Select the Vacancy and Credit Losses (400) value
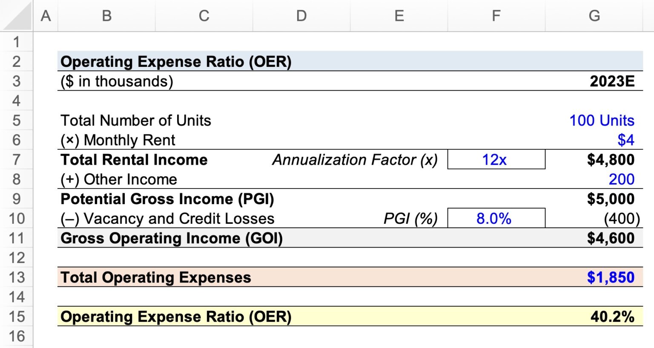 pyautogui.click(x=622, y=218)
